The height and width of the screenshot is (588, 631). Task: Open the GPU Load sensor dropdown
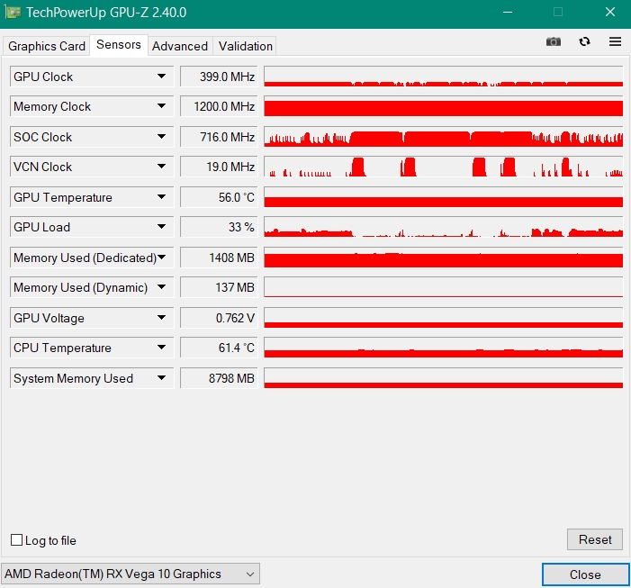click(161, 227)
